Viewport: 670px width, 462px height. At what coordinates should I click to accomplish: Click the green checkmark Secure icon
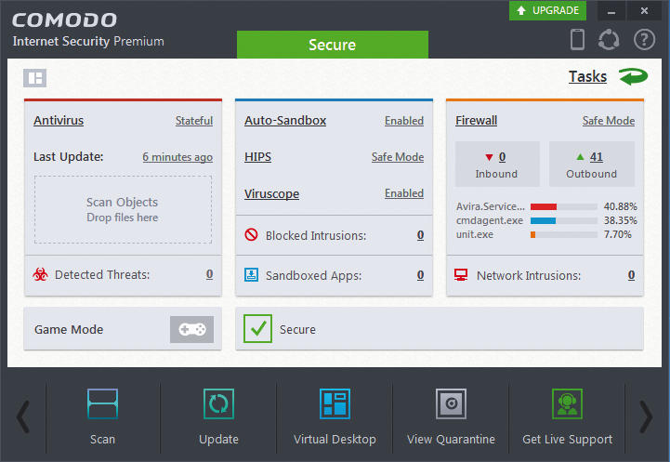click(x=257, y=329)
